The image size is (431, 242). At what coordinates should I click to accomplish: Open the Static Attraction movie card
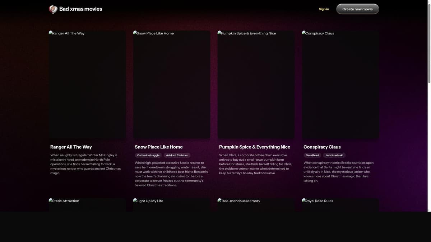pyautogui.click(x=87, y=205)
